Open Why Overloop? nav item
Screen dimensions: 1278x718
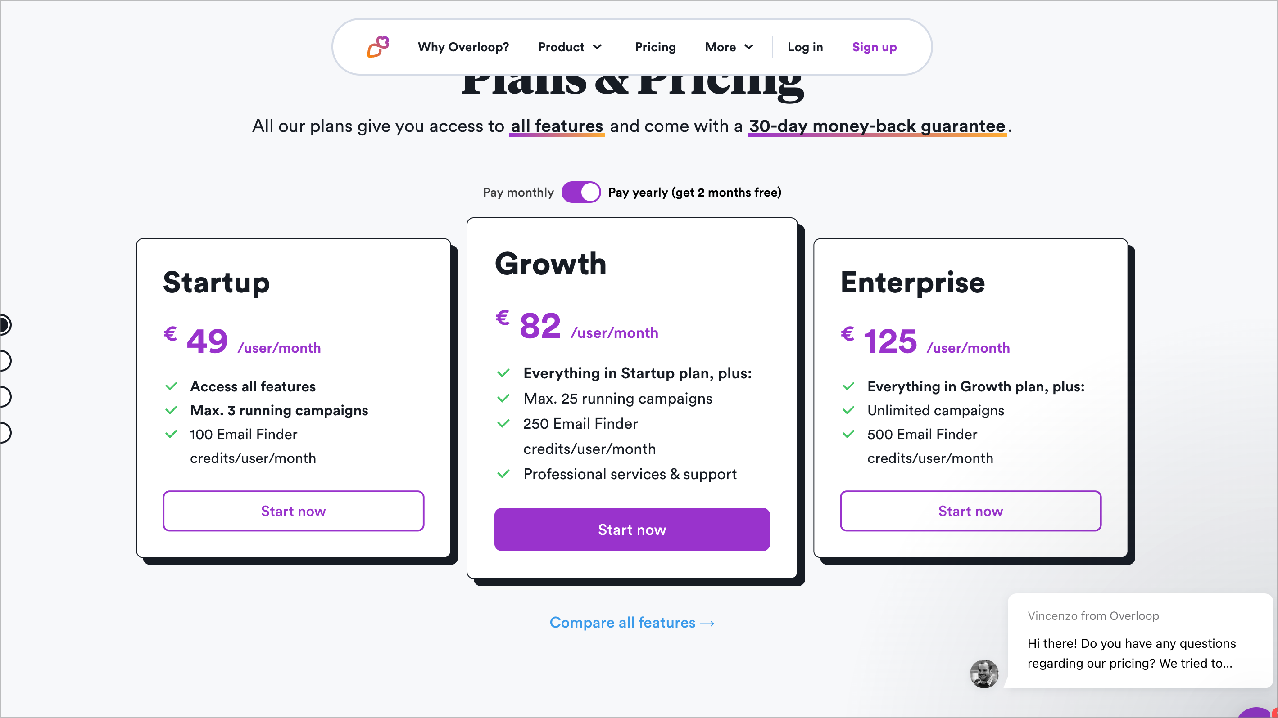click(463, 47)
